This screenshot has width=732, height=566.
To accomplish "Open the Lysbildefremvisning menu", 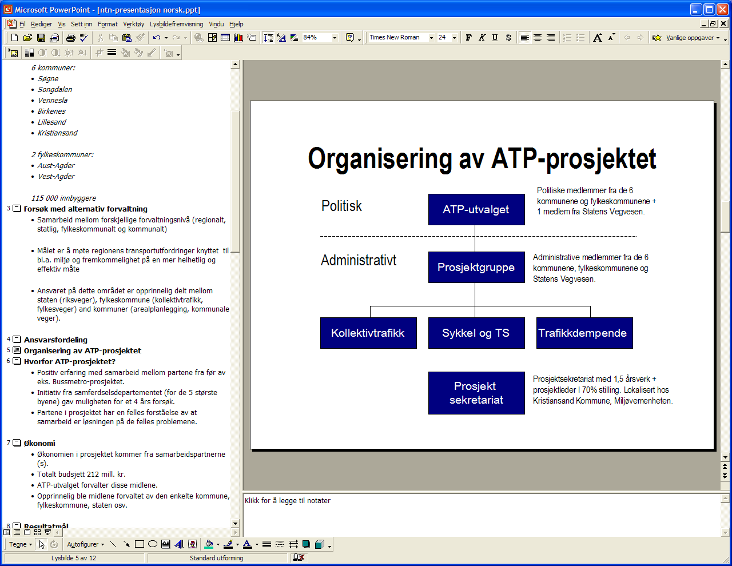I will pyautogui.click(x=176, y=24).
